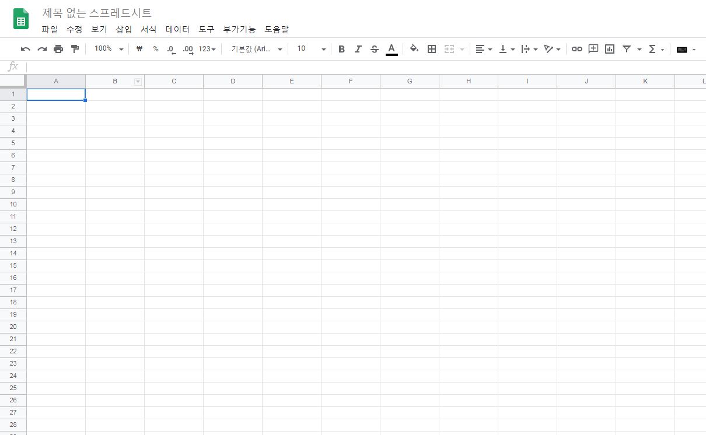
Task: Click the undo arrow icon
Action: pyautogui.click(x=25, y=49)
